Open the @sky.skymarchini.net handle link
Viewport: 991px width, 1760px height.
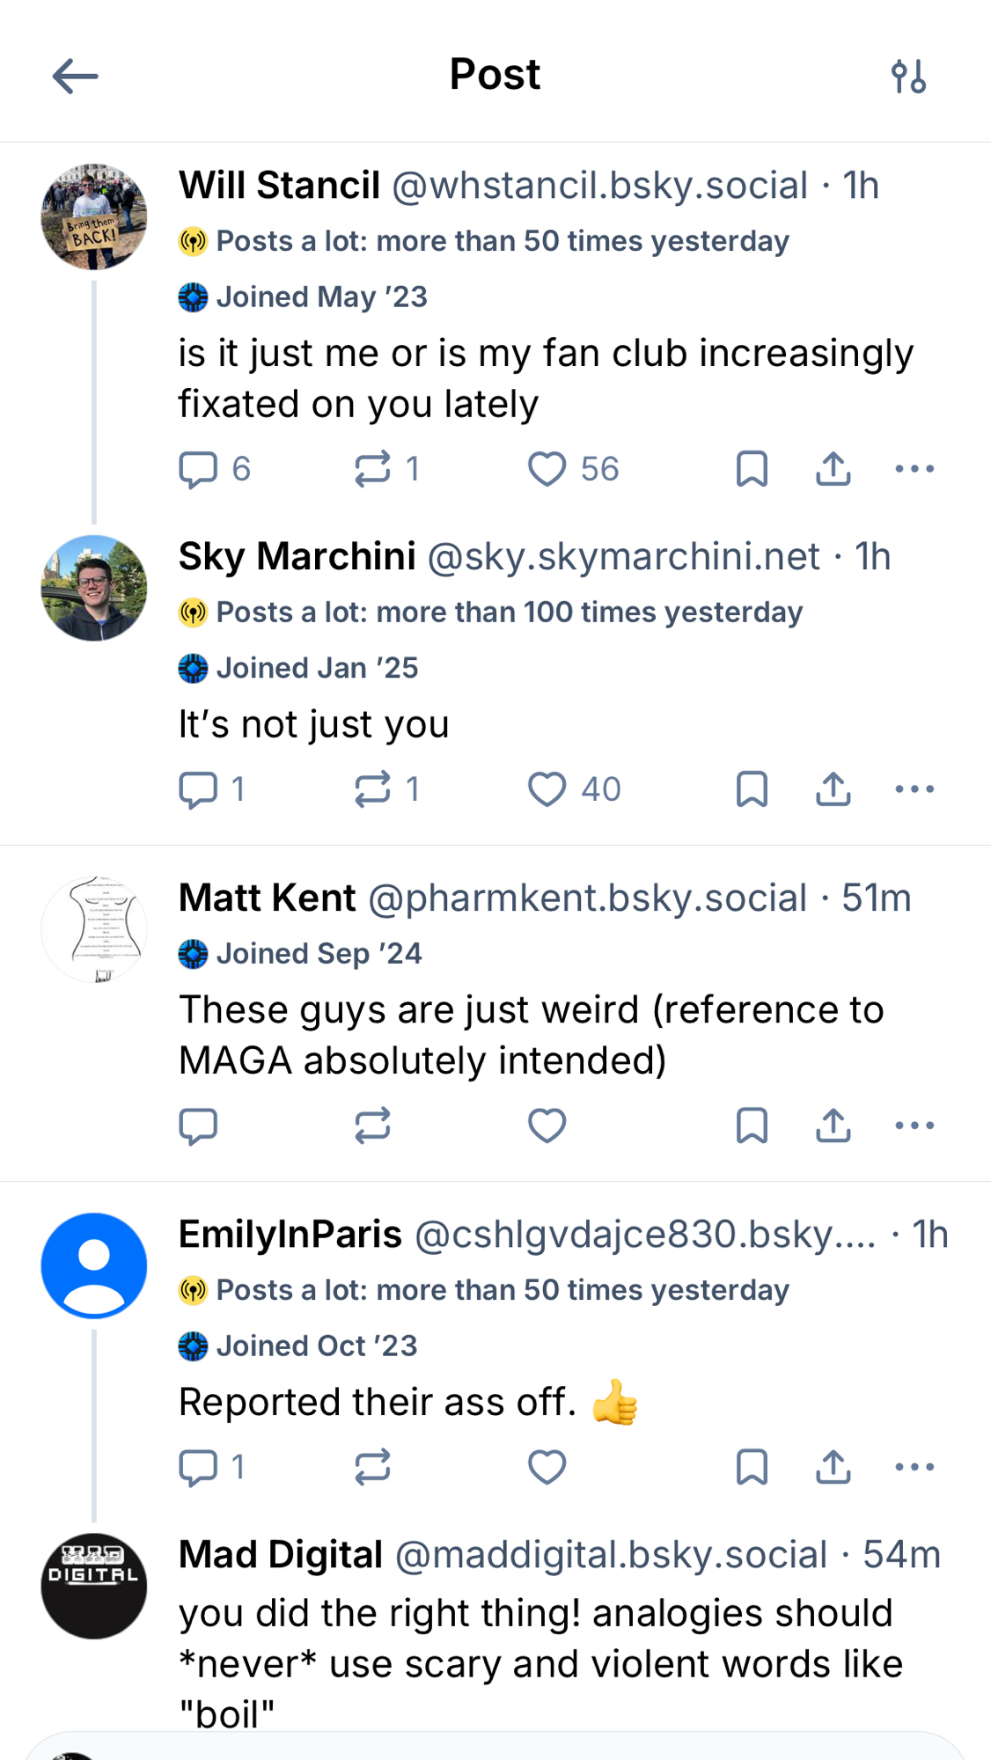(623, 557)
